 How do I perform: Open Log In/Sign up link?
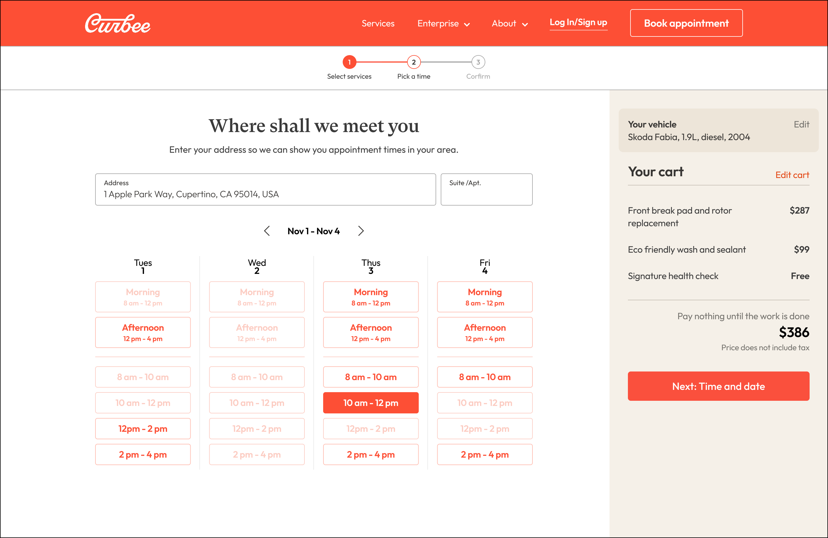578,23
